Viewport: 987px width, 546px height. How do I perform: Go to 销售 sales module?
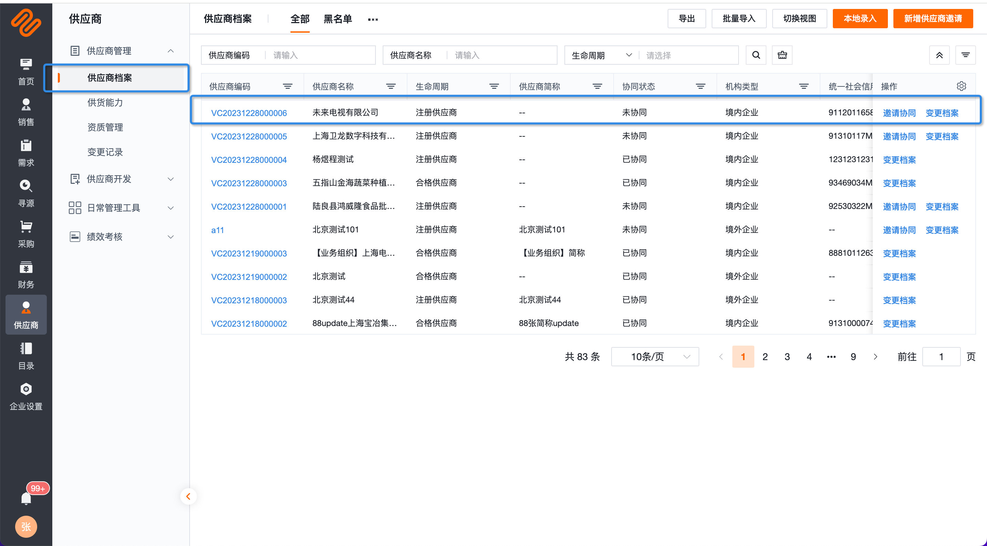point(26,112)
